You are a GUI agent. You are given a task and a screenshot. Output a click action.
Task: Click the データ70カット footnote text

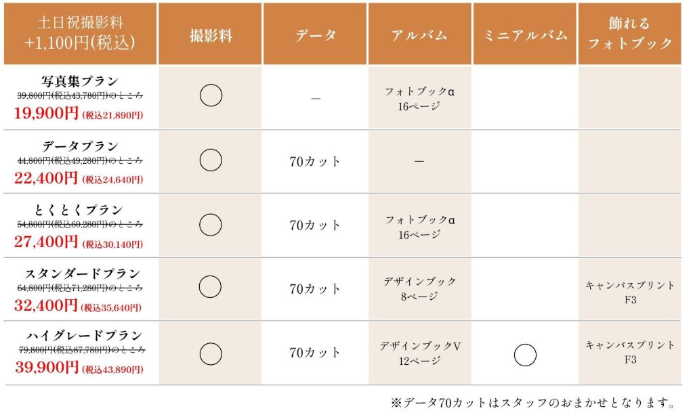[x=532, y=403]
